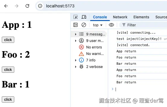The image size is (167, 107).
Task: Select the 'No warnings' triangle icon
Action: [81, 54]
